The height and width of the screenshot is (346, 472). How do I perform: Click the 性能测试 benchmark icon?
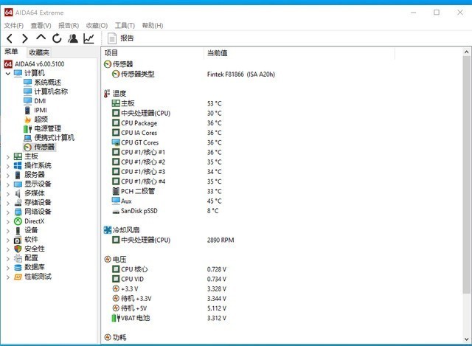pos(18,277)
